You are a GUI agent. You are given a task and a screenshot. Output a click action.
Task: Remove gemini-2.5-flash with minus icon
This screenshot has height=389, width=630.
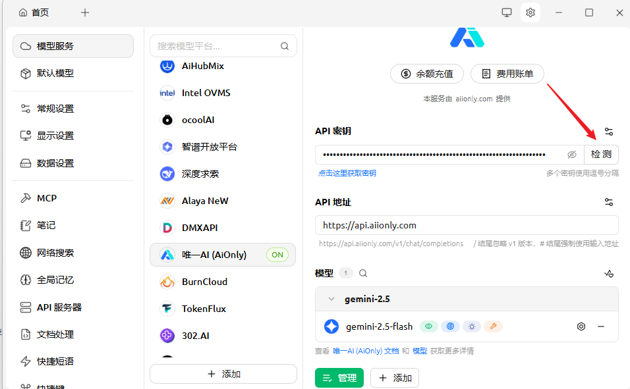pos(600,326)
